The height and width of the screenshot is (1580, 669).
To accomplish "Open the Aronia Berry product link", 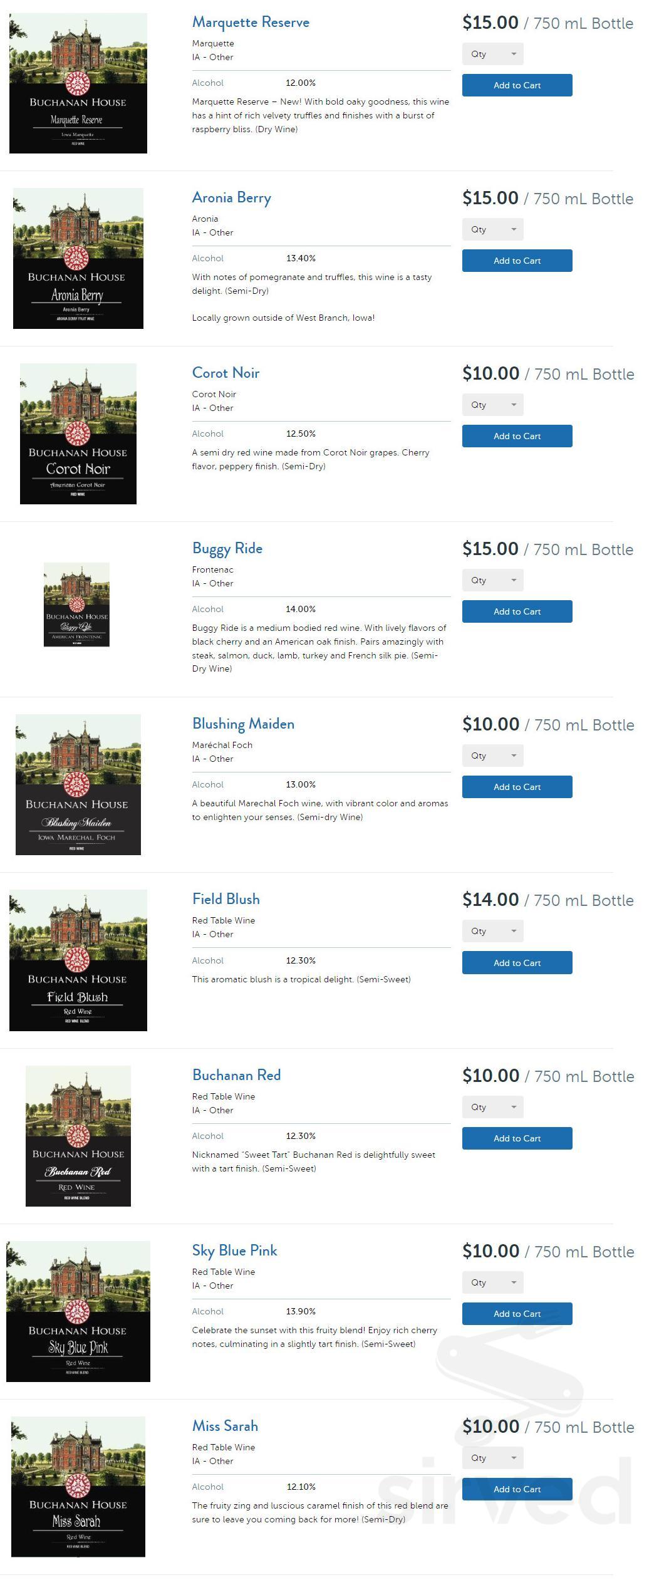I will point(231,198).
